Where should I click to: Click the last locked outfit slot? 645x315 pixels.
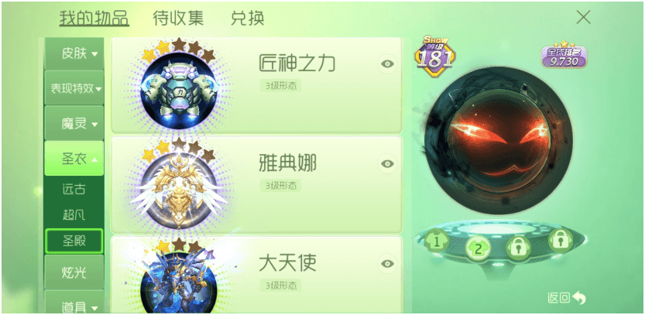click(x=561, y=240)
